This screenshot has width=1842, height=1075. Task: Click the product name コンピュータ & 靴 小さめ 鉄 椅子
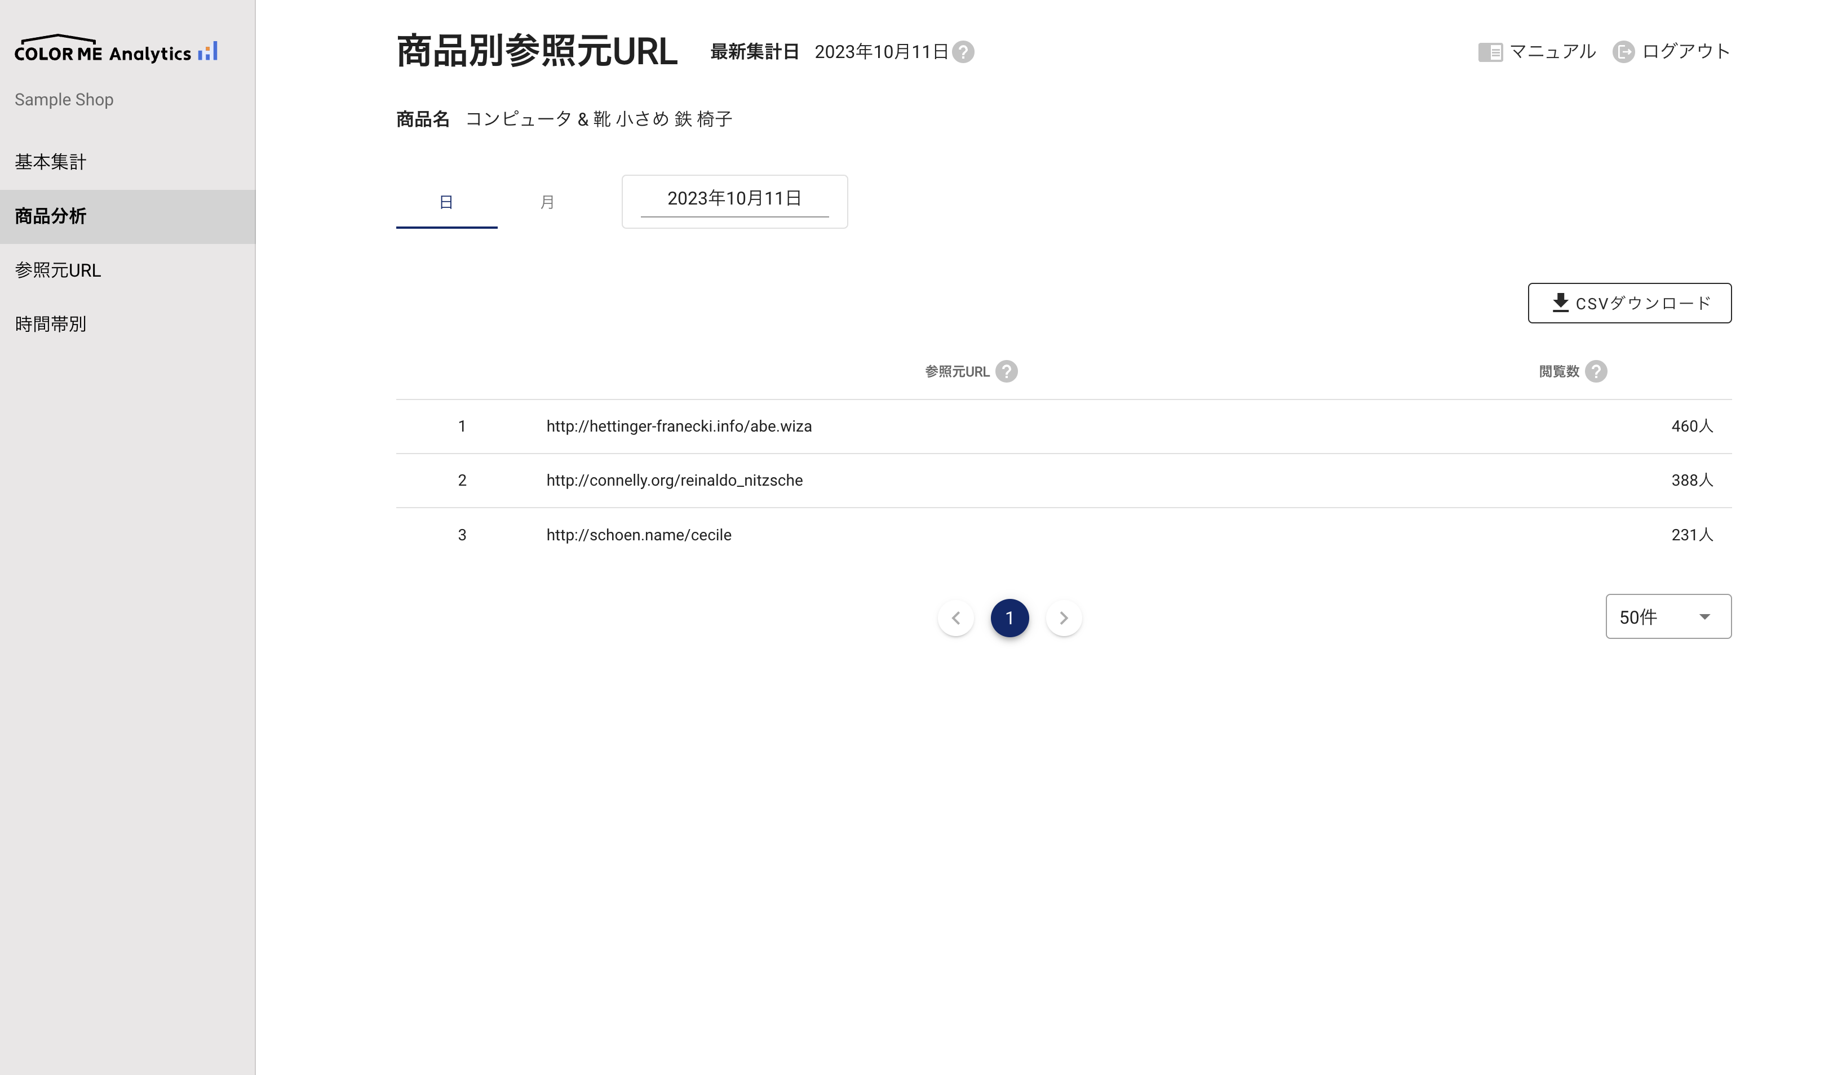(x=599, y=119)
